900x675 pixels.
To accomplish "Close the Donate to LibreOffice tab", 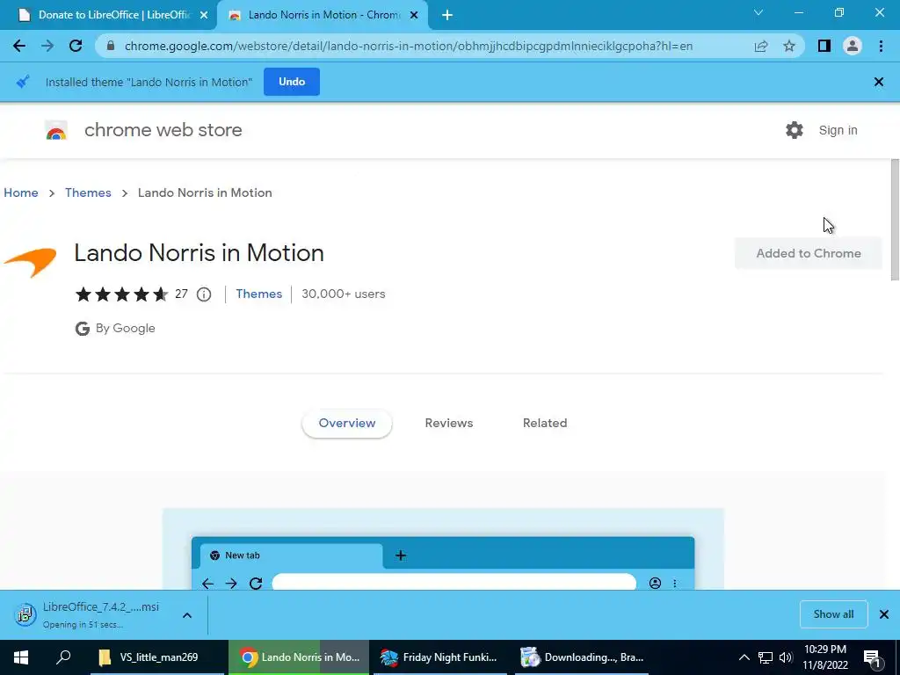I will point(204,16).
